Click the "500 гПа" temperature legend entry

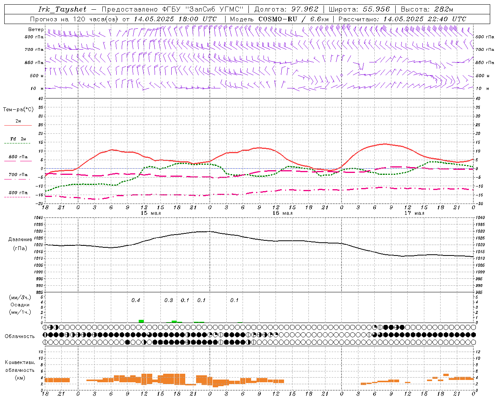tap(18, 193)
